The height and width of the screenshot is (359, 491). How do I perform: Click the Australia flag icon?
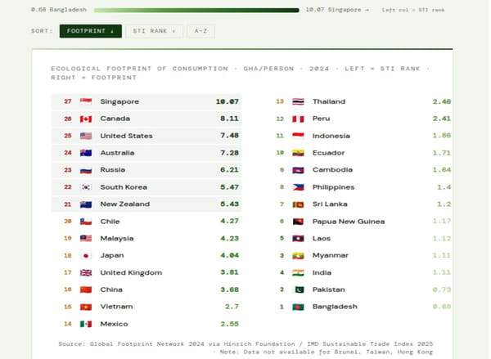[x=86, y=153]
